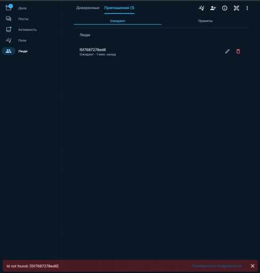
Task: Click the QR code scanner icon
Action: (x=237, y=8)
